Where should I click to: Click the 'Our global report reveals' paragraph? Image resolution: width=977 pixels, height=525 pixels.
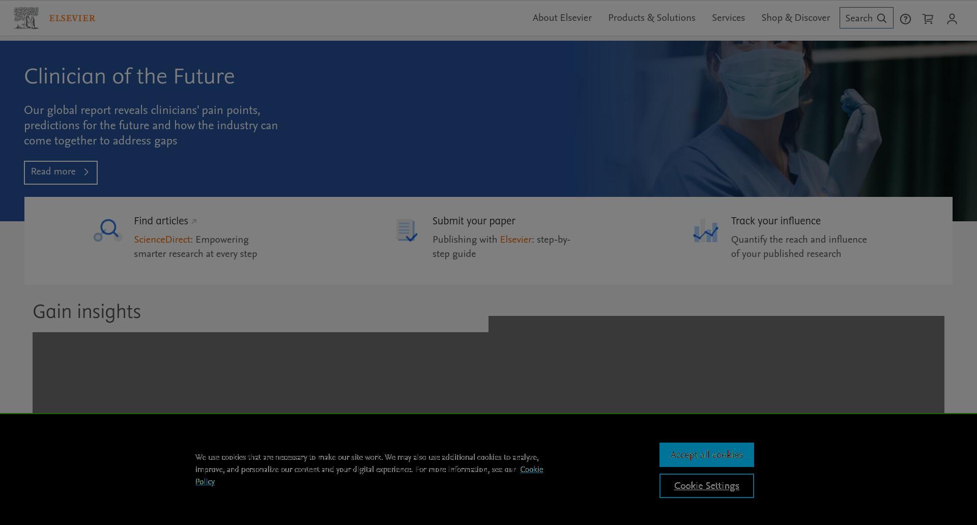click(x=151, y=126)
